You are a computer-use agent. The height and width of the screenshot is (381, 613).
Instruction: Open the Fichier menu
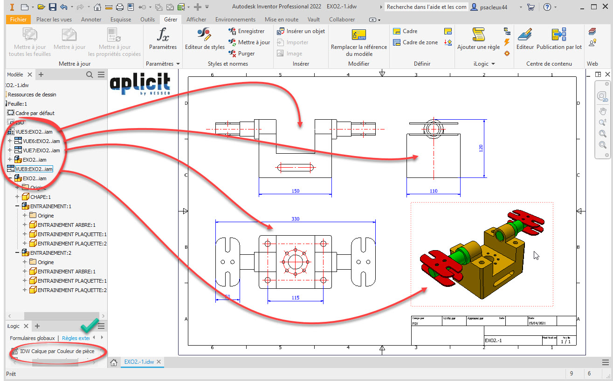pos(18,20)
